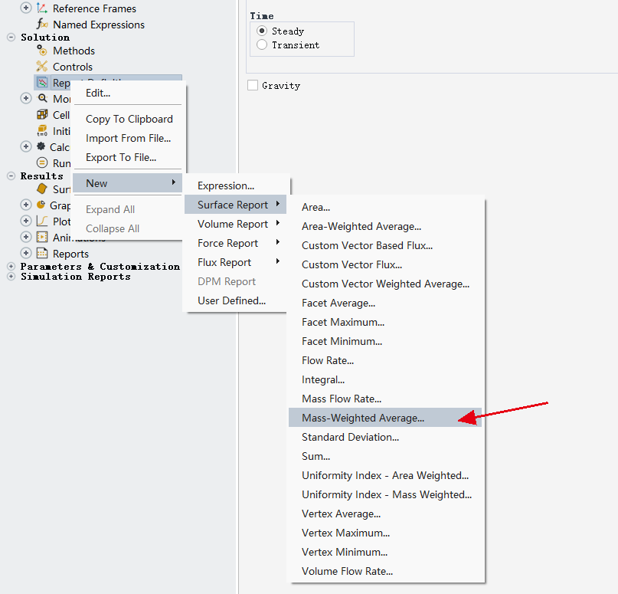
Task: Open the Volume Report submenu
Action: [x=233, y=224]
